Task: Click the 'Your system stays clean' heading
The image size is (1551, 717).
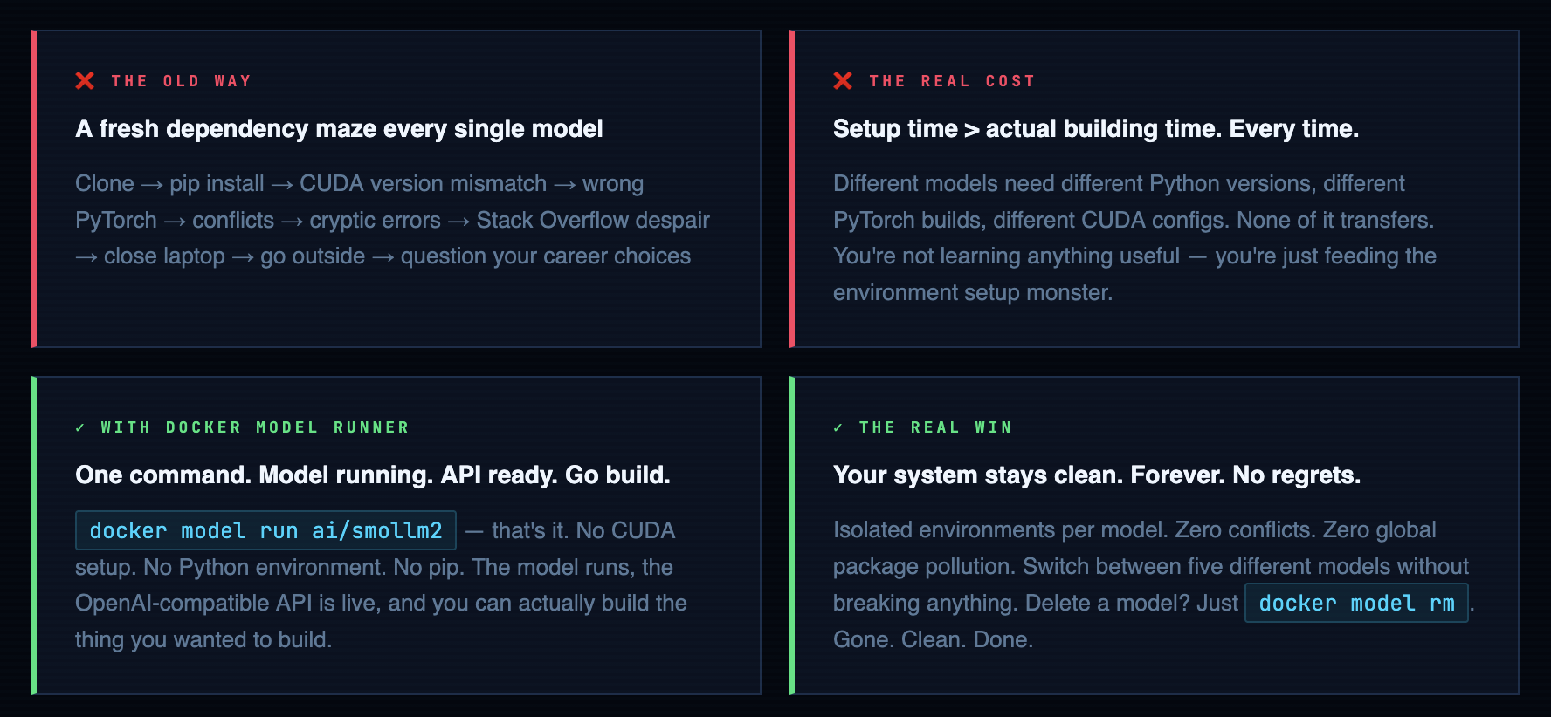Action: click(1096, 475)
